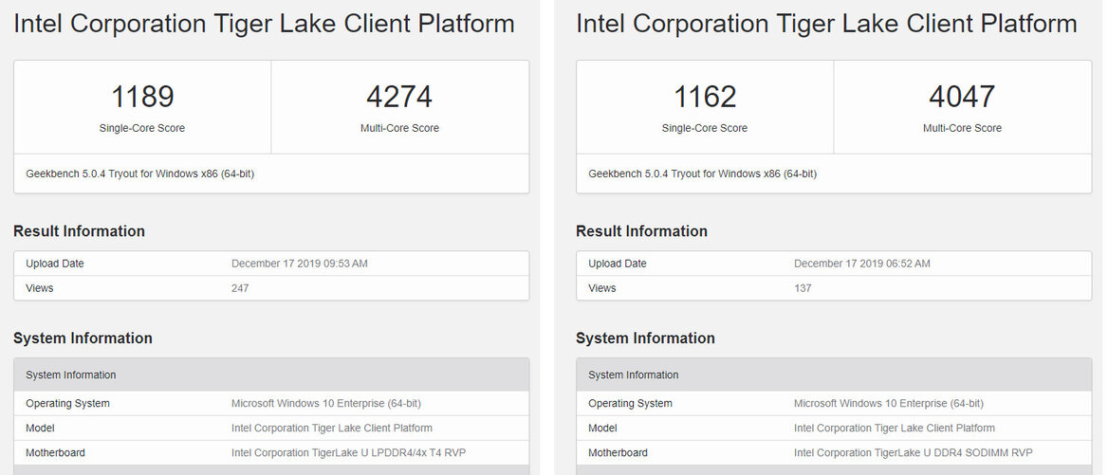The height and width of the screenshot is (475, 1108).
Task: Click Motherboard label in left panel
Action: pyautogui.click(x=55, y=453)
